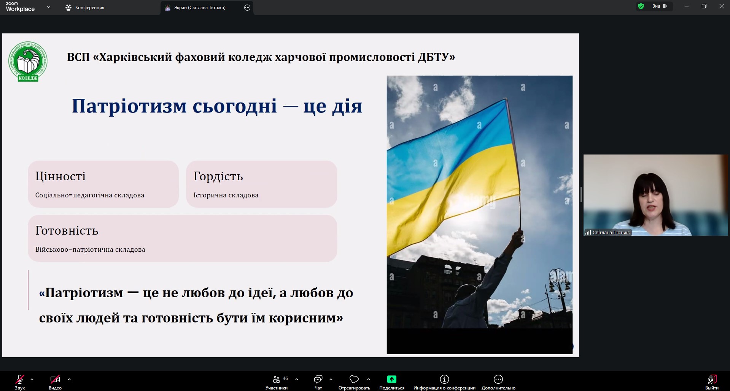Click the Отреагировать reactions heart icon
The height and width of the screenshot is (391, 730).
(354, 380)
